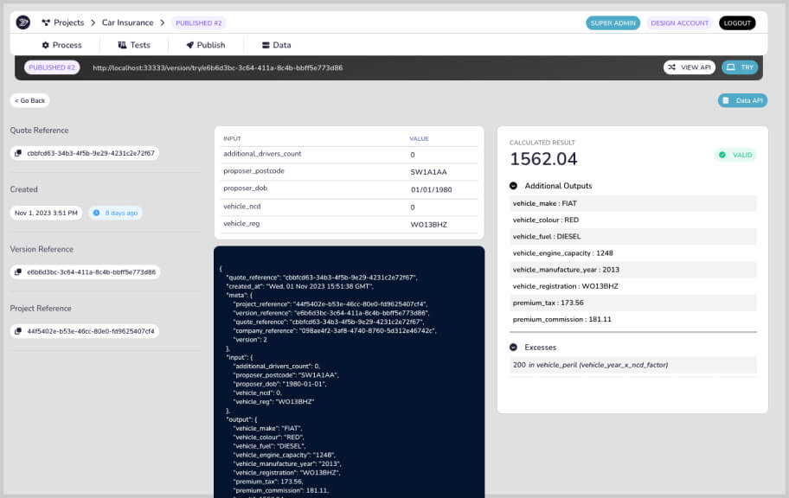Copy the project reference with its copy icon

[x=18, y=331]
